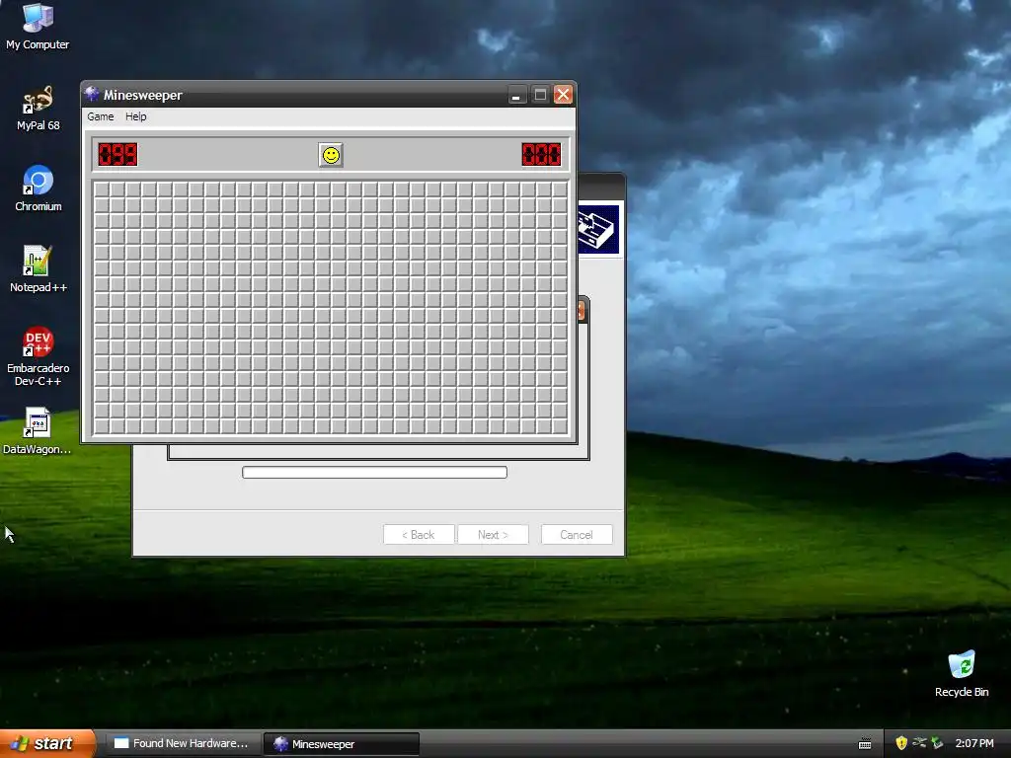This screenshot has width=1011, height=758.
Task: Open the Game menu in Minesweeper
Action: coord(101,116)
